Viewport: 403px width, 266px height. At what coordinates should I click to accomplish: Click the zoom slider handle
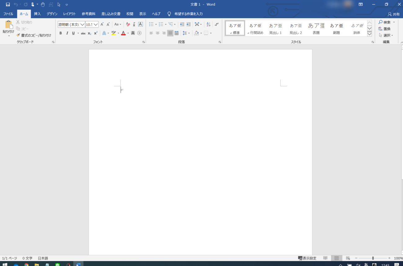373,258
